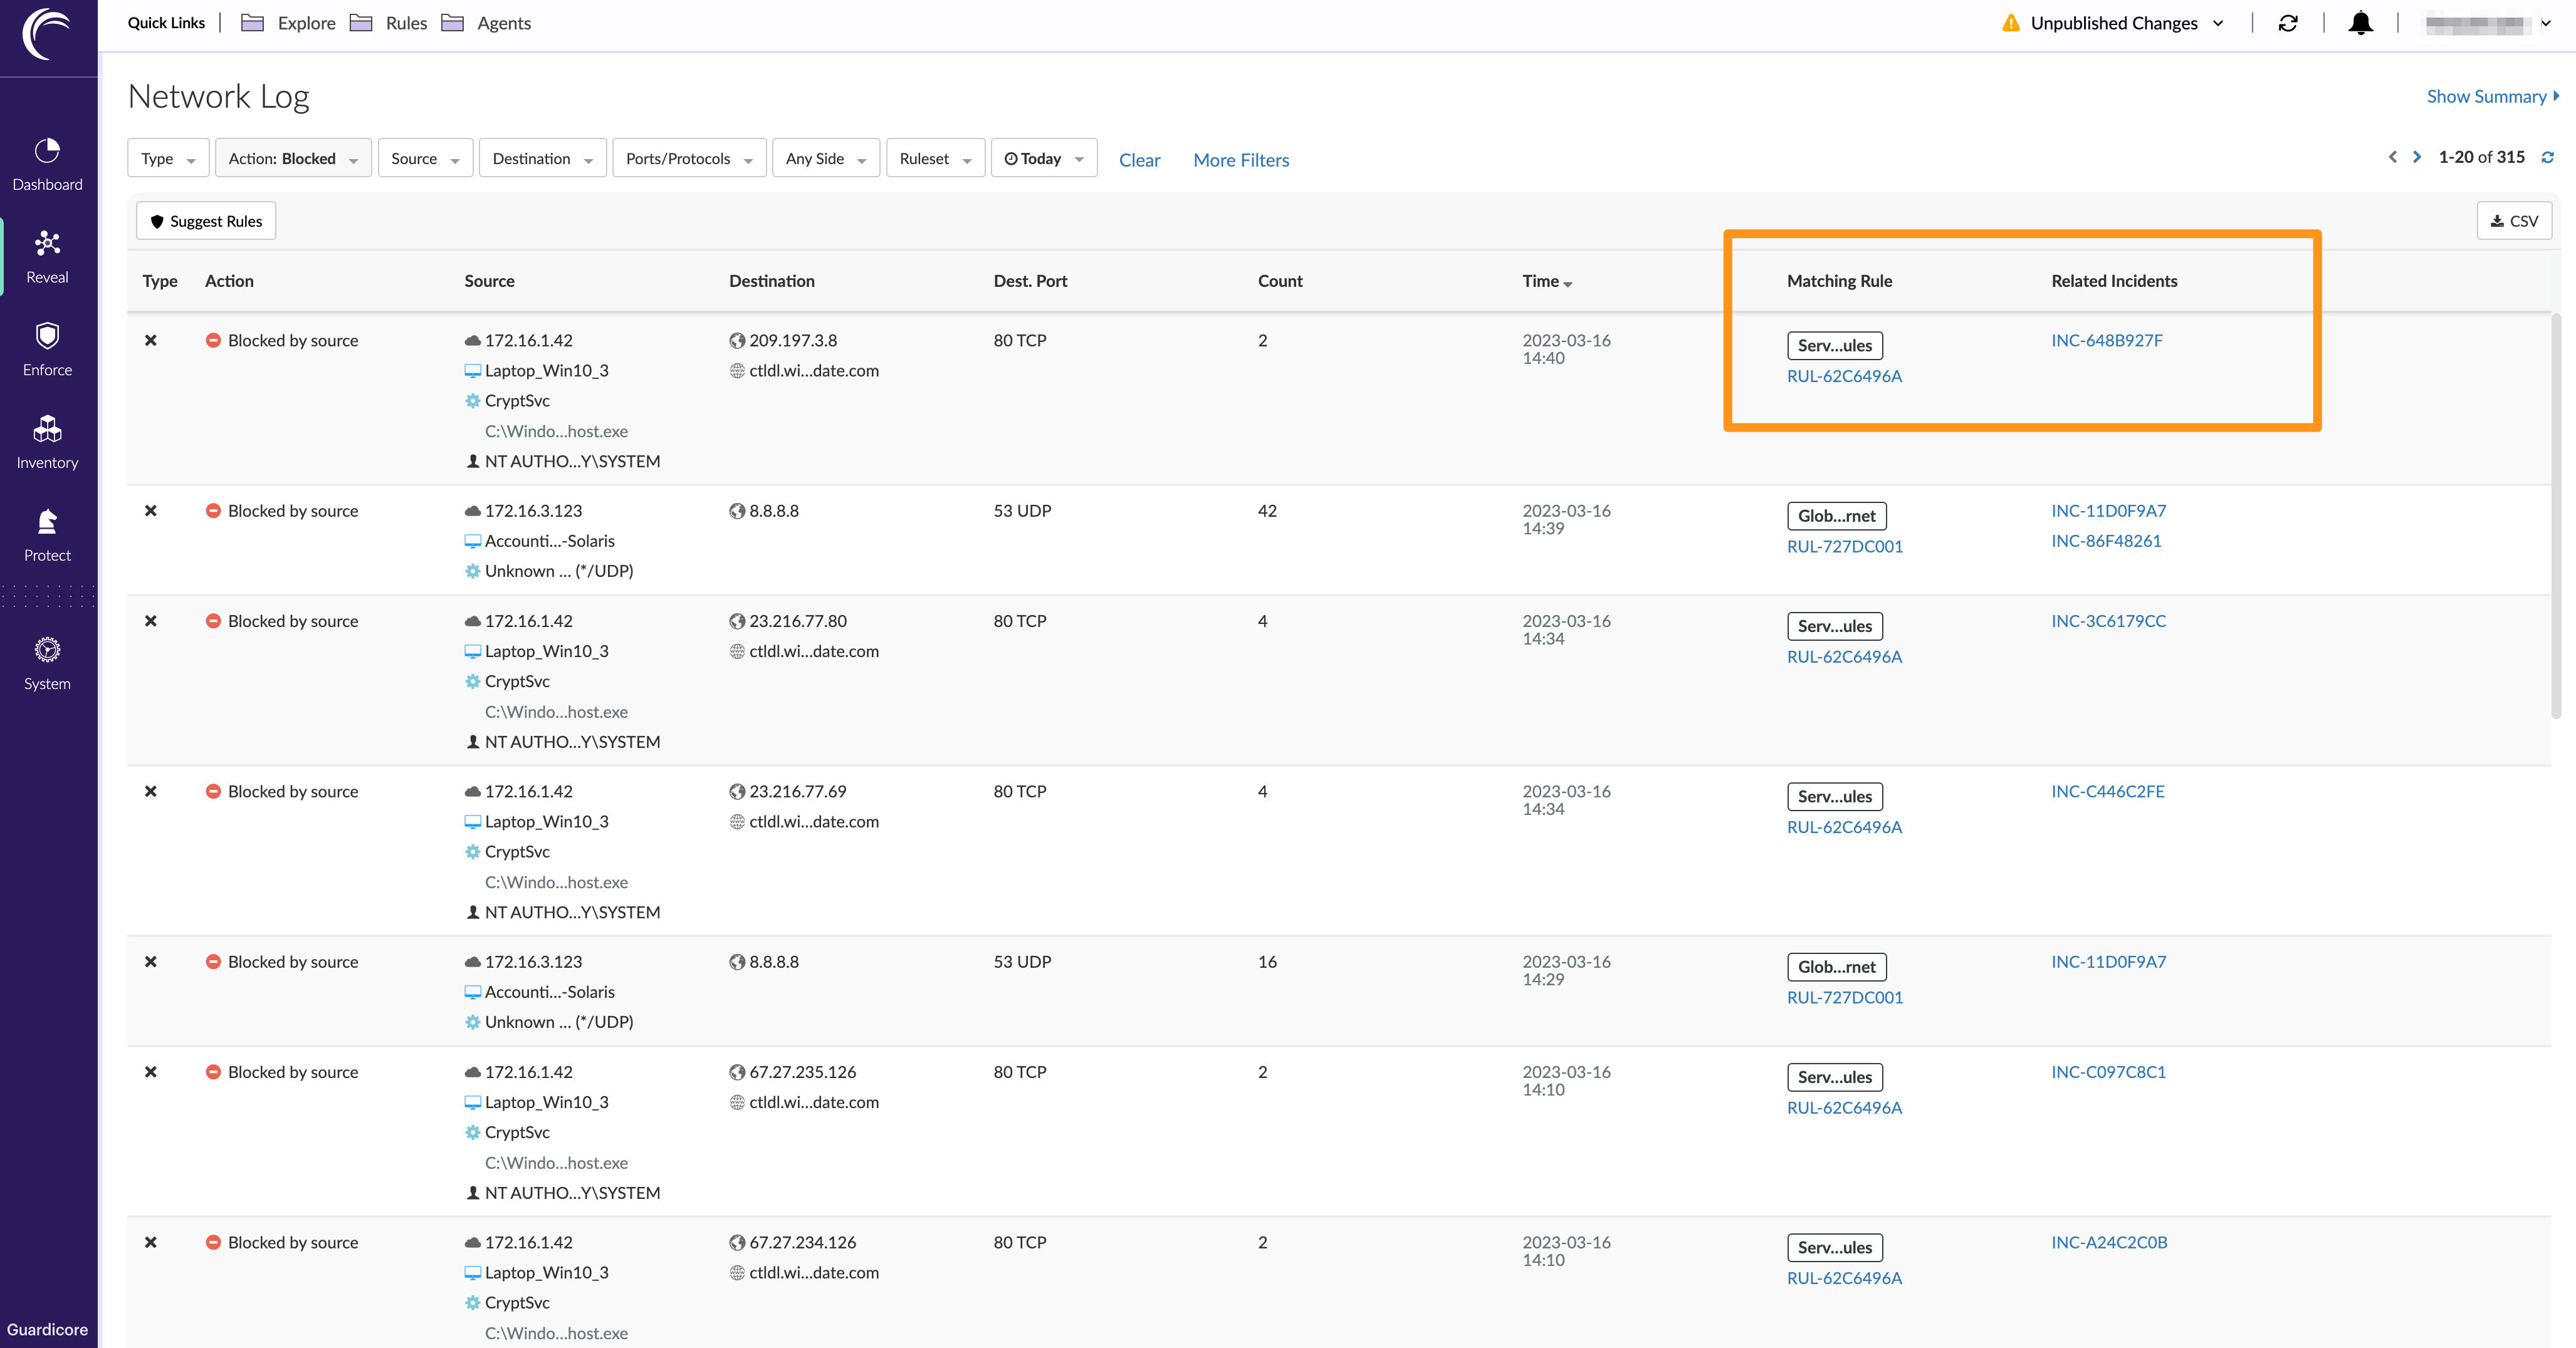Click the vertical scrollbar of the log table

(2556, 516)
